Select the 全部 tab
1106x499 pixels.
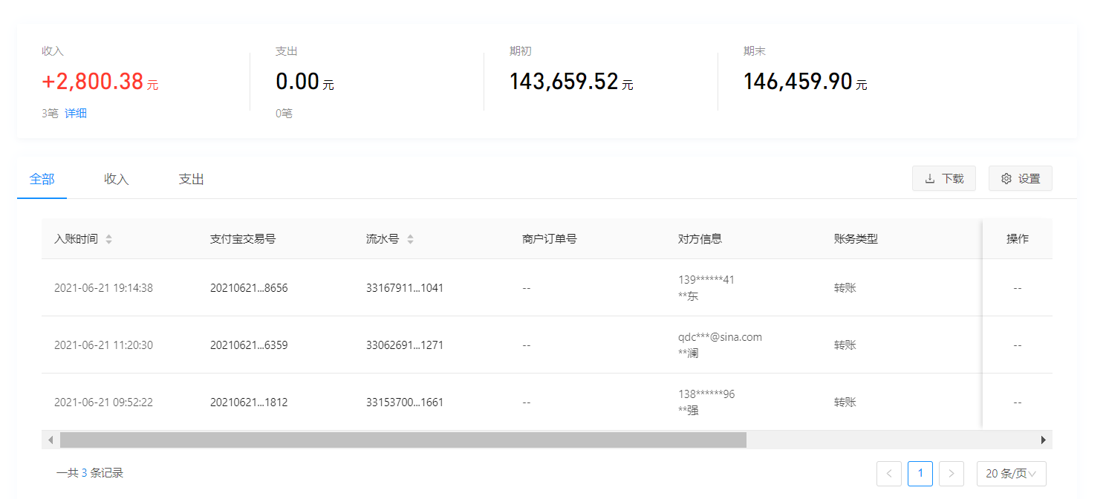click(42, 180)
